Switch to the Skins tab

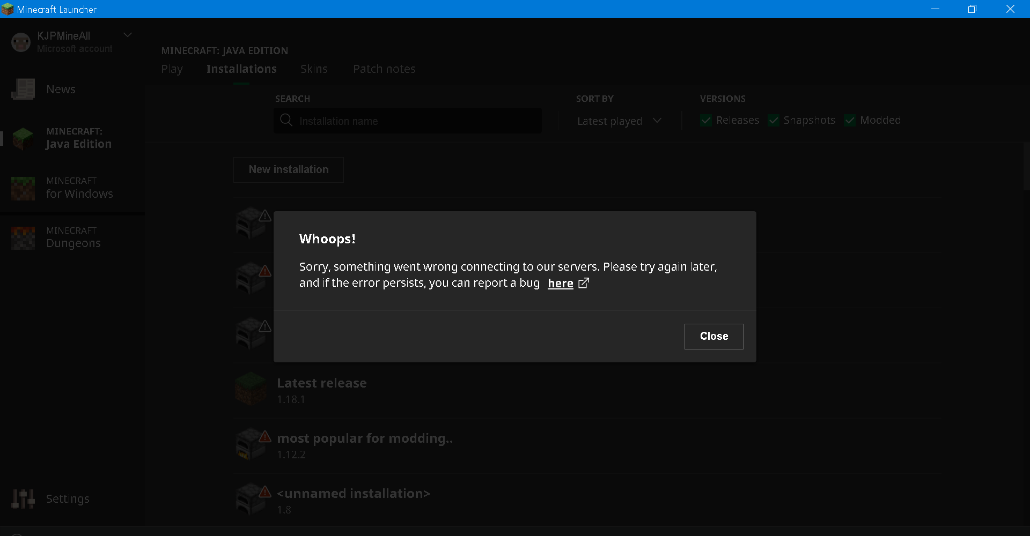click(x=314, y=69)
